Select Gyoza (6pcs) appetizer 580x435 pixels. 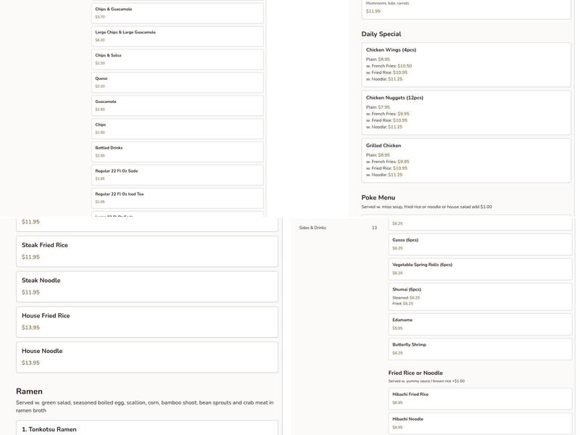480,244
